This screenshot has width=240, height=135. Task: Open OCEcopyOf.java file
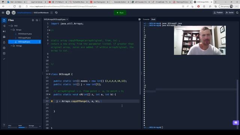tap(24, 38)
